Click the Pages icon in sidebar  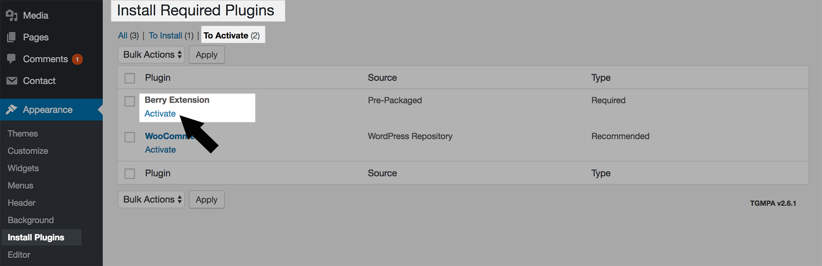point(11,37)
